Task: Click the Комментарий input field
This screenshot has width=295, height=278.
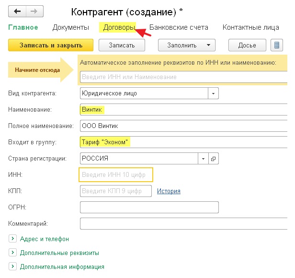Action: tap(183, 223)
